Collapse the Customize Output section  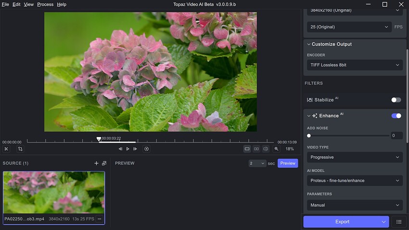tap(308, 44)
